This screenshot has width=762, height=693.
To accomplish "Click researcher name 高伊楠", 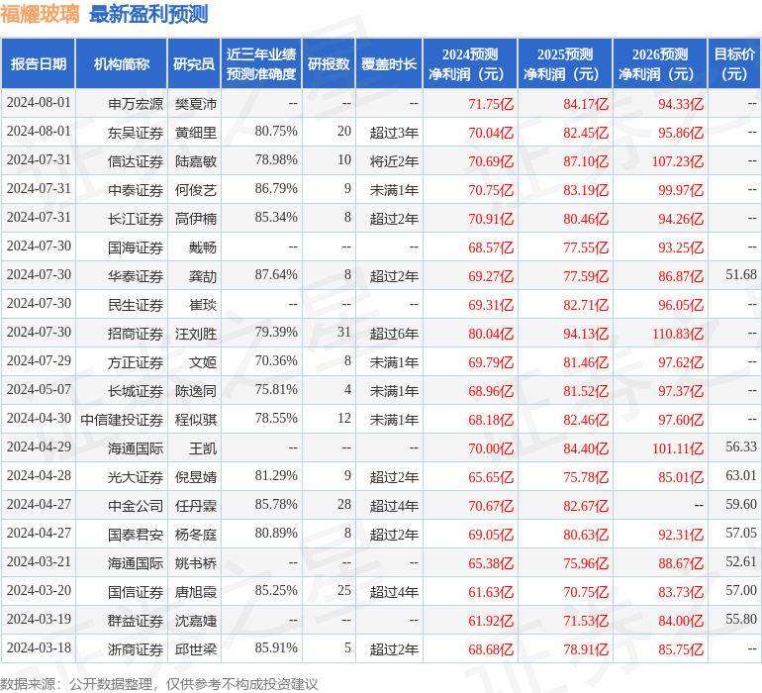I will (x=196, y=219).
